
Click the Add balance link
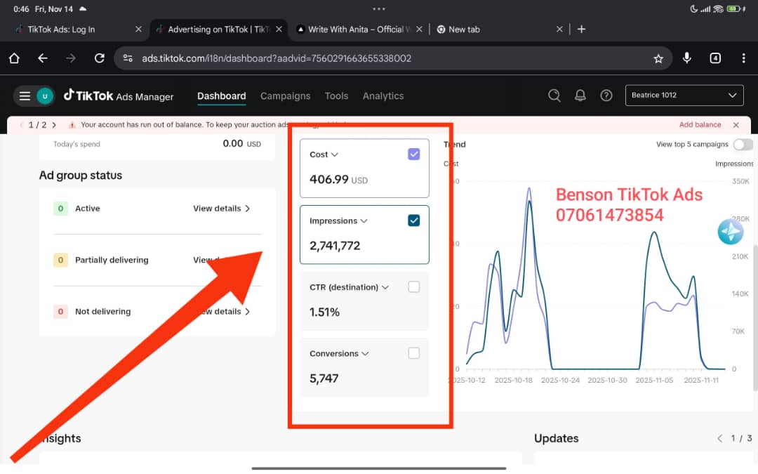point(700,125)
